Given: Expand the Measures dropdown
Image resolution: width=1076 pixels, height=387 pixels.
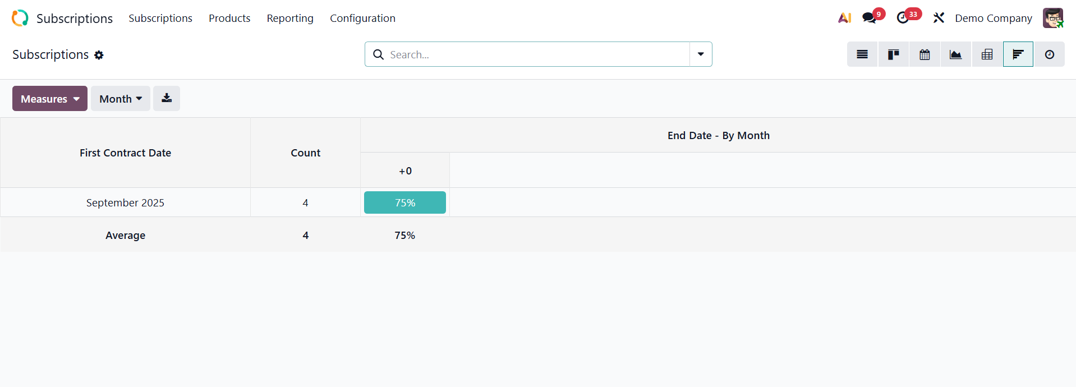Looking at the screenshot, I should (x=50, y=99).
